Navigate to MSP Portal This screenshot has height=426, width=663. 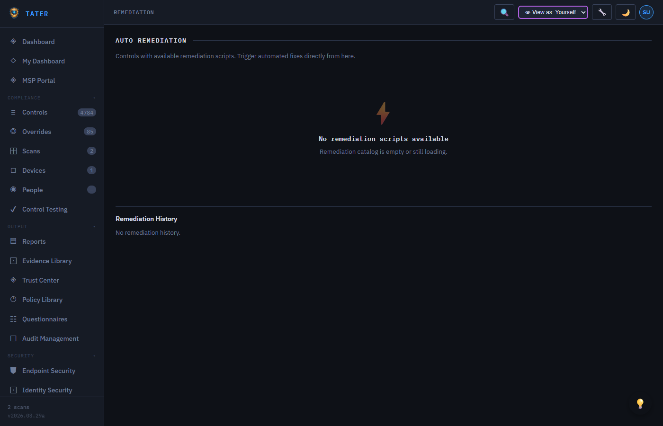coord(38,80)
